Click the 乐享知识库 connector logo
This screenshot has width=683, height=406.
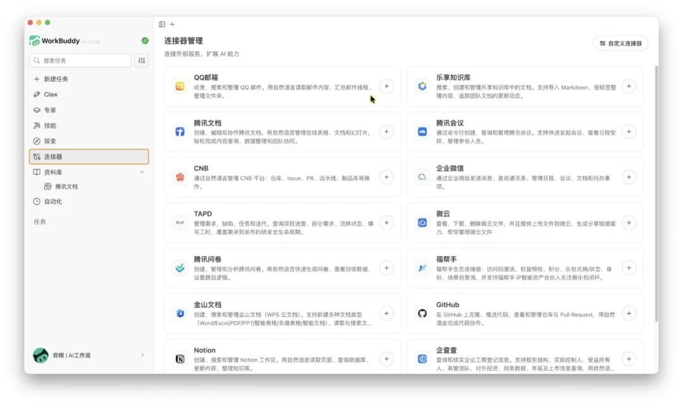coord(422,86)
